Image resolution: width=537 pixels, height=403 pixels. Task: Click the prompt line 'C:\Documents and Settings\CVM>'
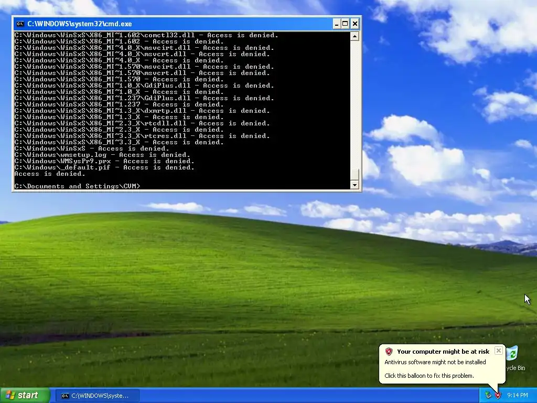pos(78,186)
